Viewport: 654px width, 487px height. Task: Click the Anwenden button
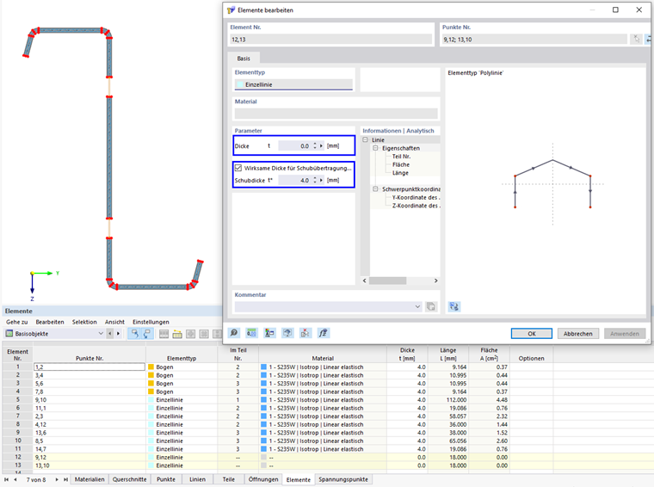click(625, 334)
